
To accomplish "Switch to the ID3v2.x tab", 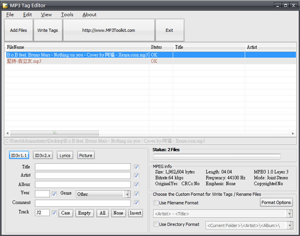I will [43, 155].
